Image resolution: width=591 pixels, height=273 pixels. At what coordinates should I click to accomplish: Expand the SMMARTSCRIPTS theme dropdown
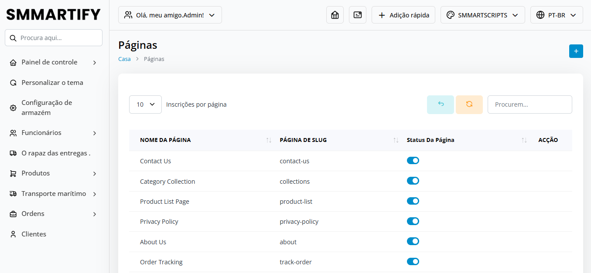coord(482,15)
